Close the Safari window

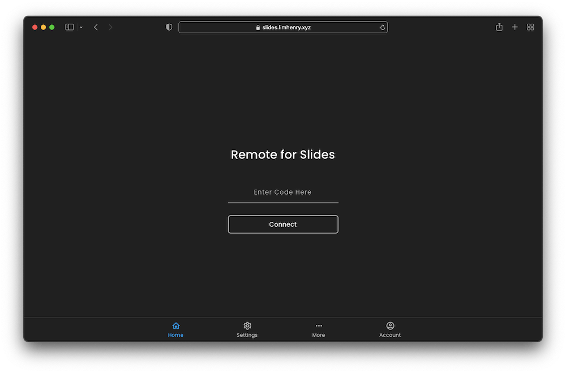pyautogui.click(x=35, y=27)
